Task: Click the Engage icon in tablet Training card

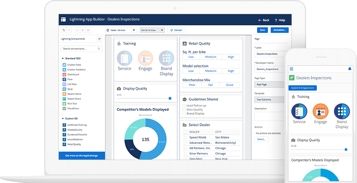Action: (x=145, y=58)
